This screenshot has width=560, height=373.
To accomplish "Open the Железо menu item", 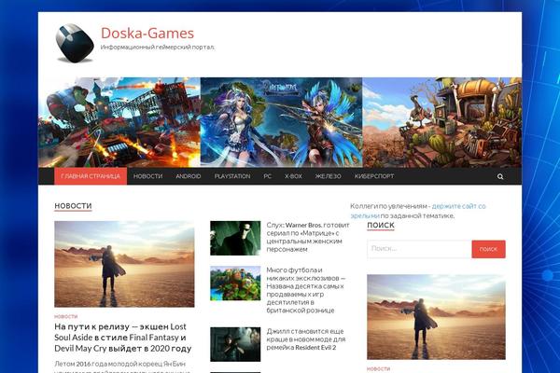I will coord(328,176).
